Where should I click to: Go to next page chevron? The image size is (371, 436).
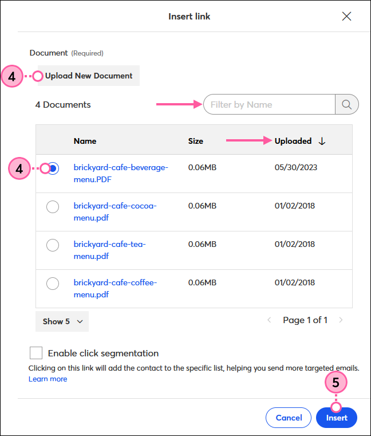click(341, 320)
